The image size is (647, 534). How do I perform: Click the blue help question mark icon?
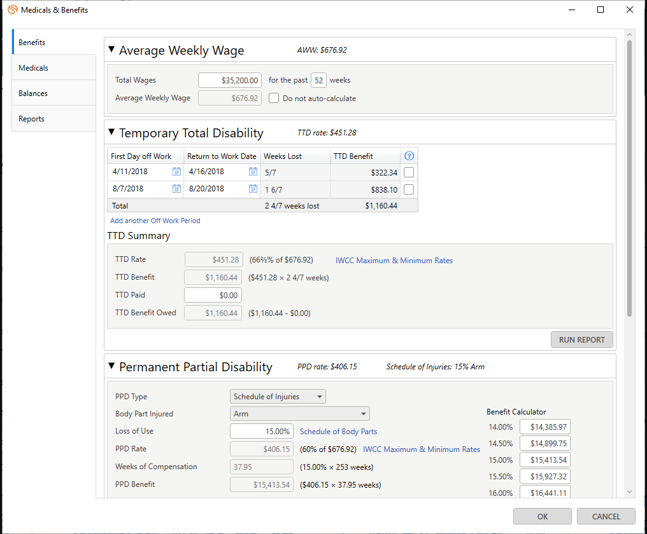coord(409,156)
